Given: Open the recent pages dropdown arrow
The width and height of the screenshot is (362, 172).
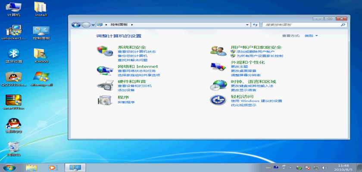Looking at the screenshot, I should click(93, 25).
